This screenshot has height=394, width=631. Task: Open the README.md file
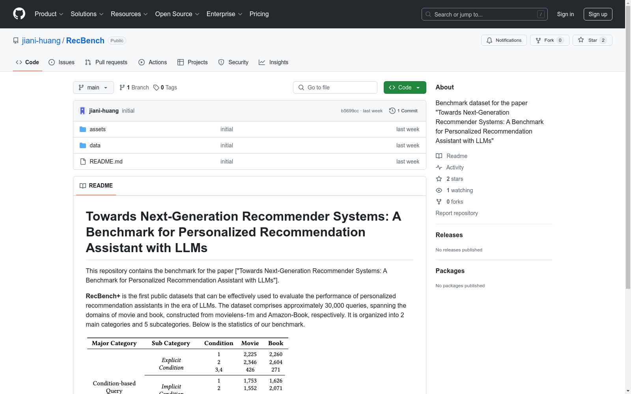(x=106, y=162)
